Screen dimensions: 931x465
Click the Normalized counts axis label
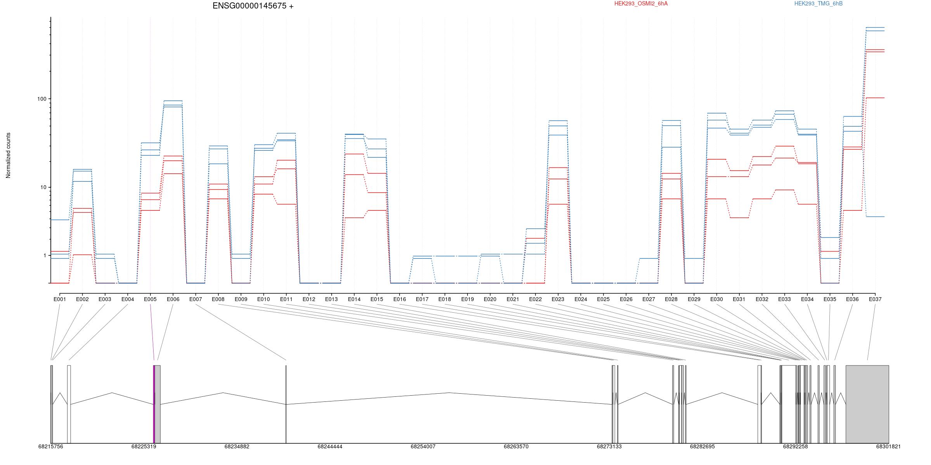(8, 155)
